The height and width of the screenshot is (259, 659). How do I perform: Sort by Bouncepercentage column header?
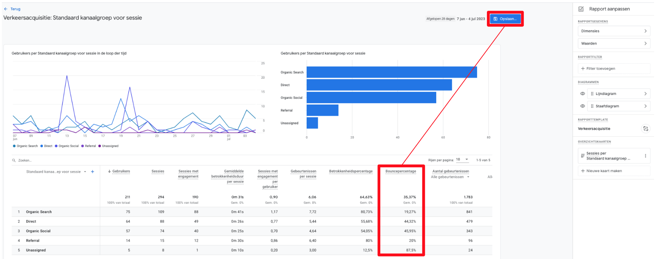point(400,171)
